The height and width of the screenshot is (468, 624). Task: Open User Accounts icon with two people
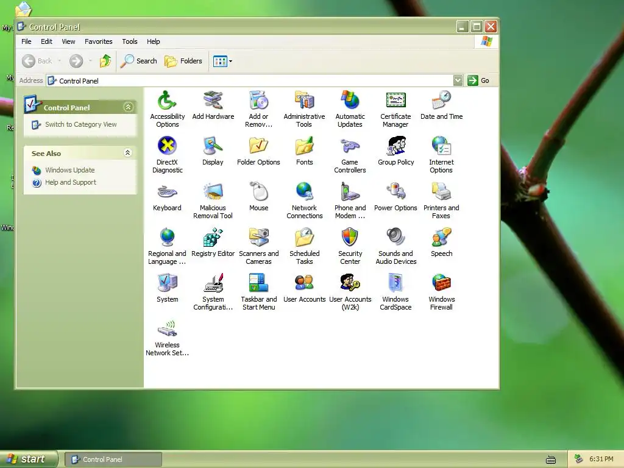click(305, 288)
